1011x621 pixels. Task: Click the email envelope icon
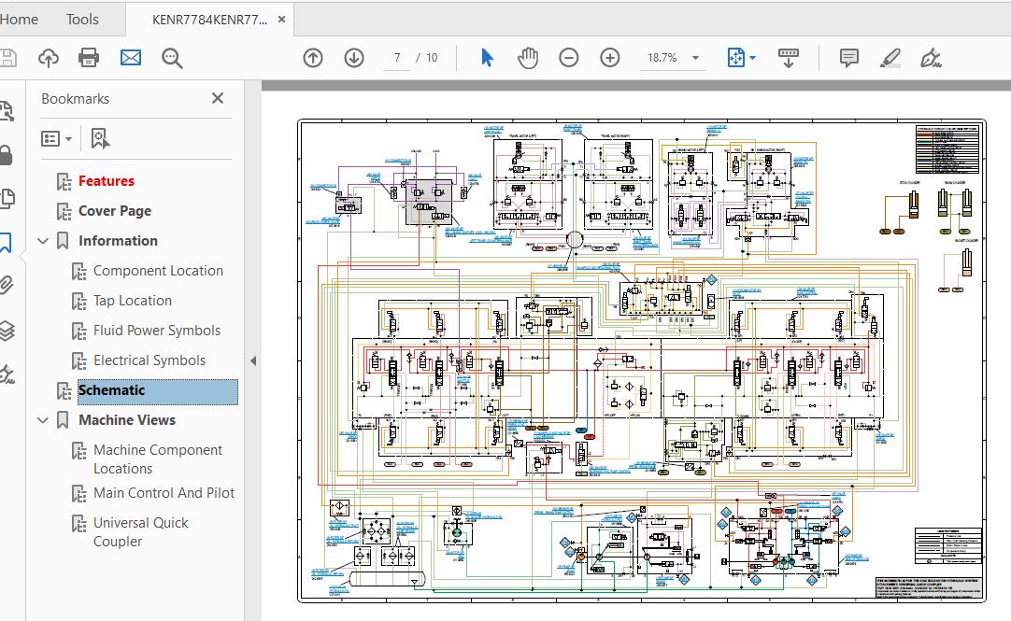point(131,58)
